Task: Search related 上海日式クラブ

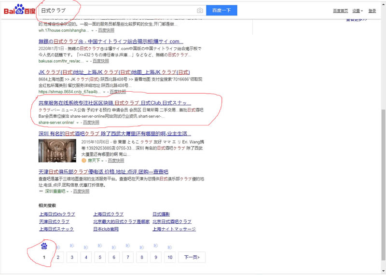Action: tap(108, 214)
